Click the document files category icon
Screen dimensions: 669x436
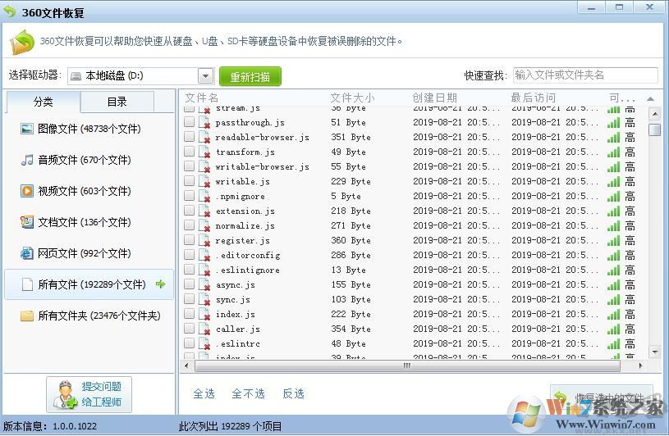(27, 222)
